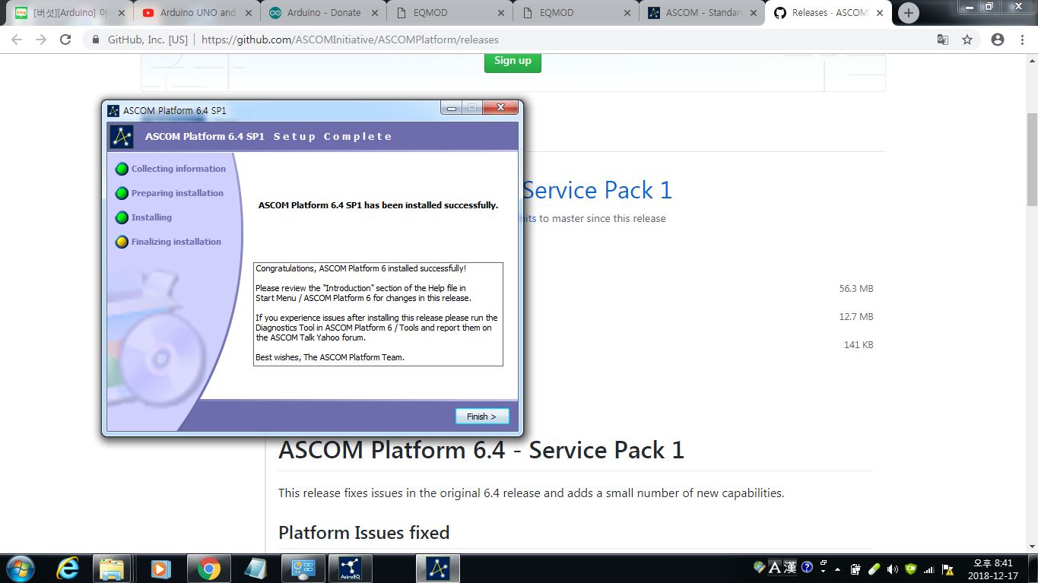The image size is (1038, 583).
Task: Click the system tray volume speaker icon
Action: [893, 569]
